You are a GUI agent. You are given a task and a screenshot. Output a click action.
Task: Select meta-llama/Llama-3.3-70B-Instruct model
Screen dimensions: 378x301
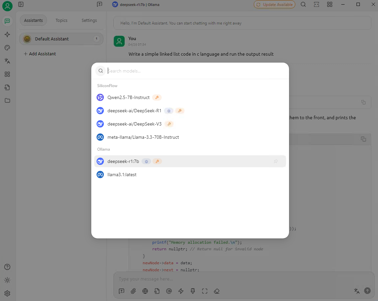190,137
